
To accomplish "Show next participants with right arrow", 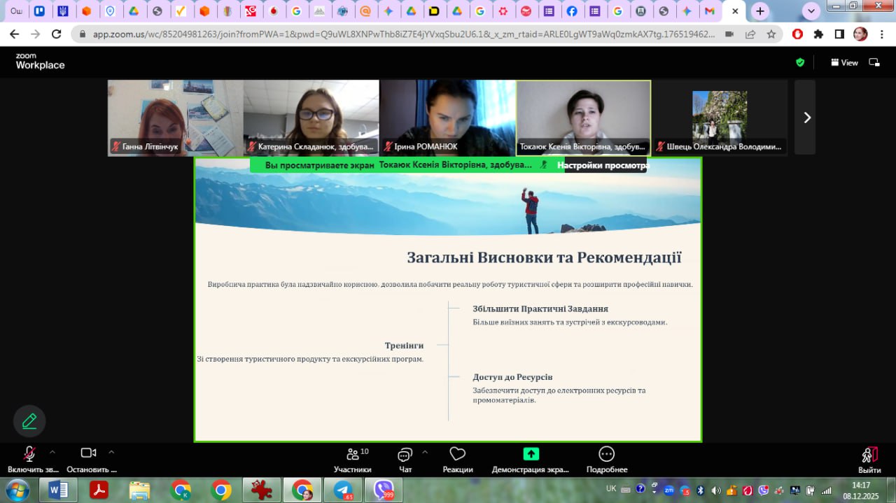I will point(806,118).
